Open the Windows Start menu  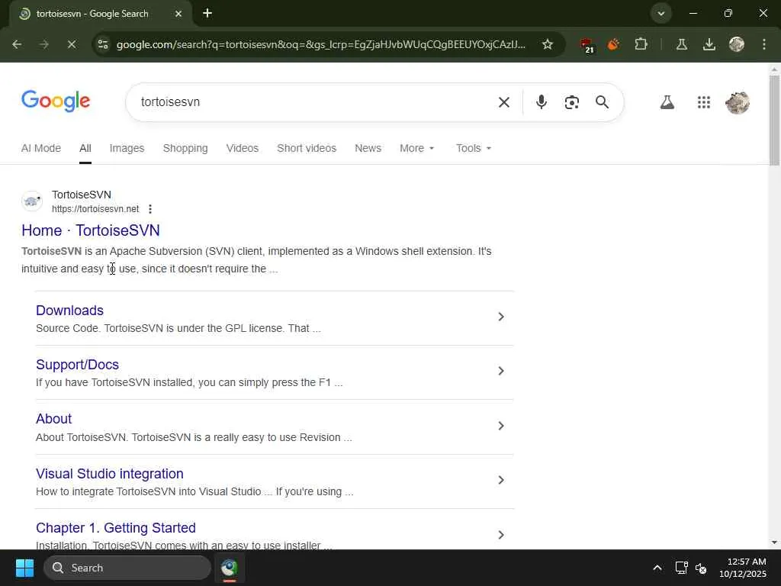pos(24,568)
